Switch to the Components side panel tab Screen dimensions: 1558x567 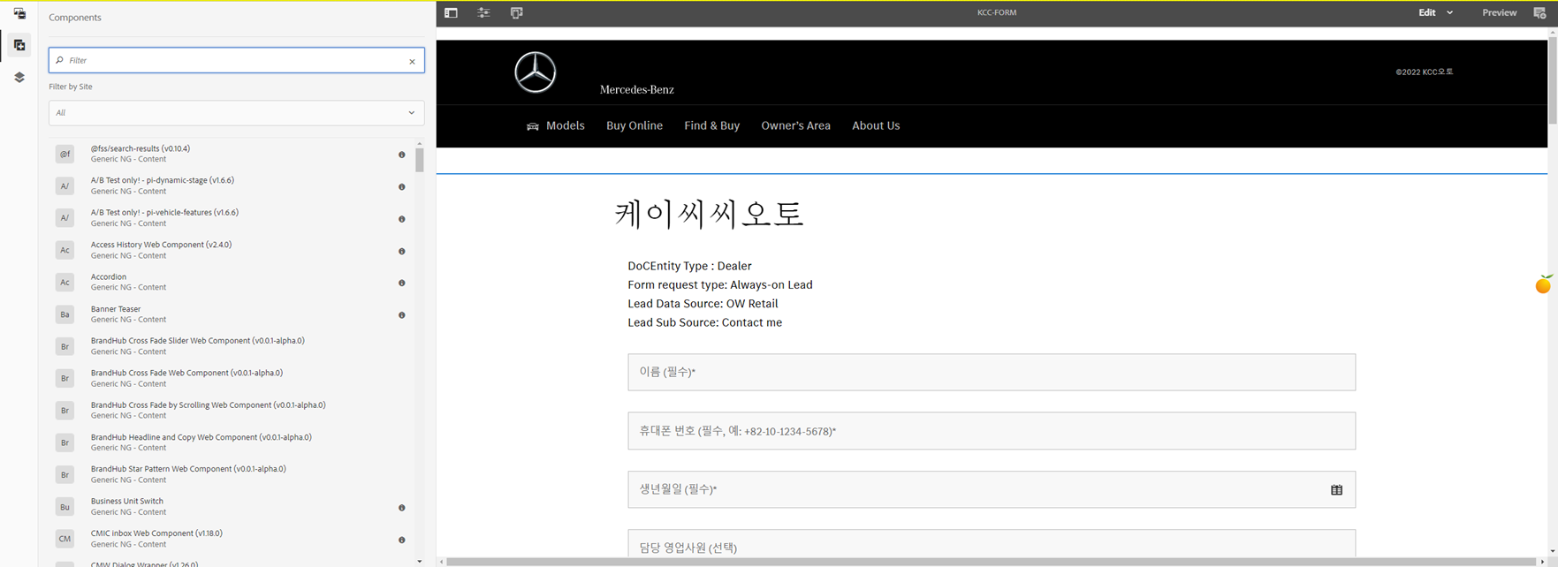click(19, 45)
